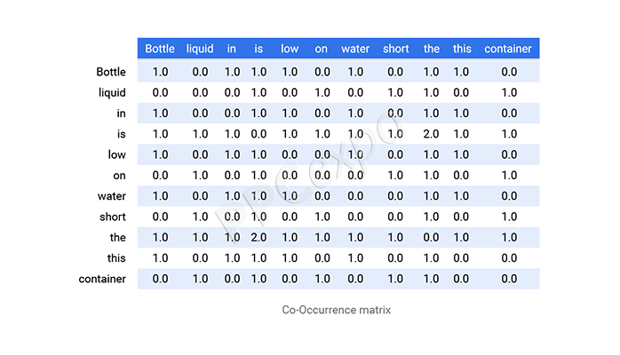Click the 'short' column header

pos(395,49)
